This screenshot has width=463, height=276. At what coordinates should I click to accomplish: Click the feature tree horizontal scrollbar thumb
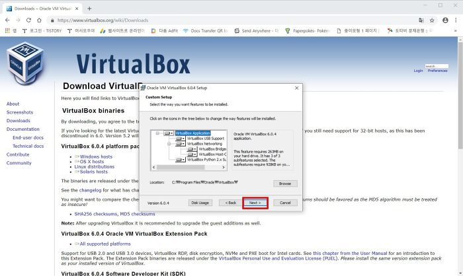pos(181,167)
